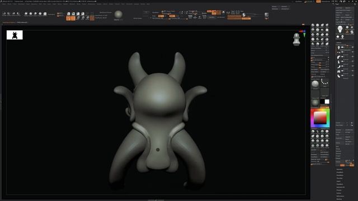Image resolution: width=358 pixels, height=201 pixels.
Task: Expand the ArrayMesh subpalette
Action: pos(340,173)
